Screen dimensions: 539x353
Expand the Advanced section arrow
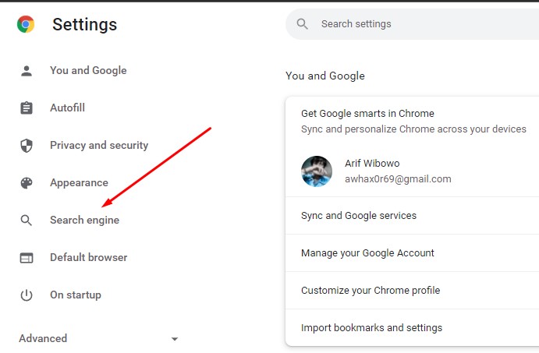coord(175,339)
